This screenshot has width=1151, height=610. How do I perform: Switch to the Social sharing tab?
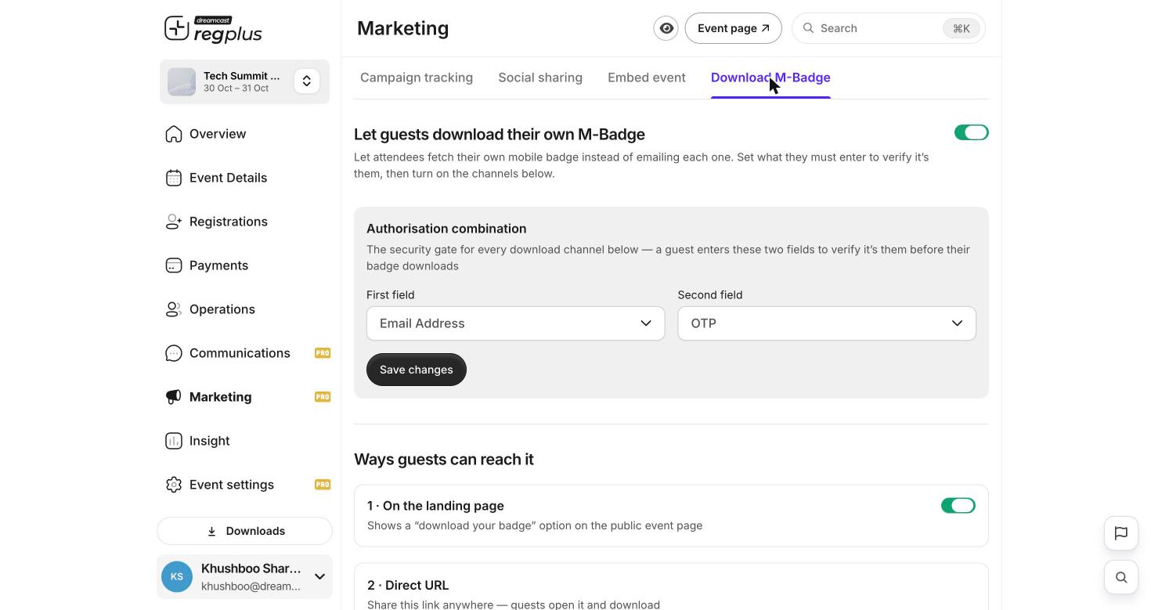coord(540,78)
